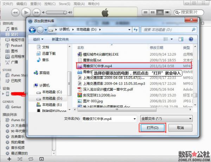
Task: Click the help question mark icon
Action: point(191,39)
